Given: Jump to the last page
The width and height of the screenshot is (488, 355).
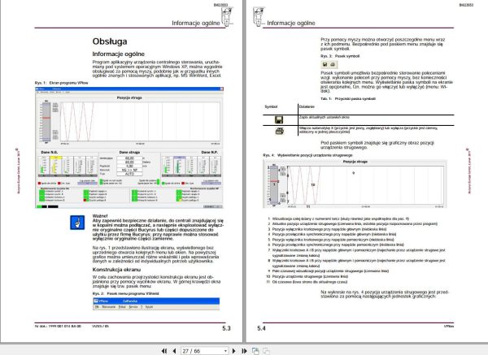Looking at the screenshot, I should pos(244,351).
